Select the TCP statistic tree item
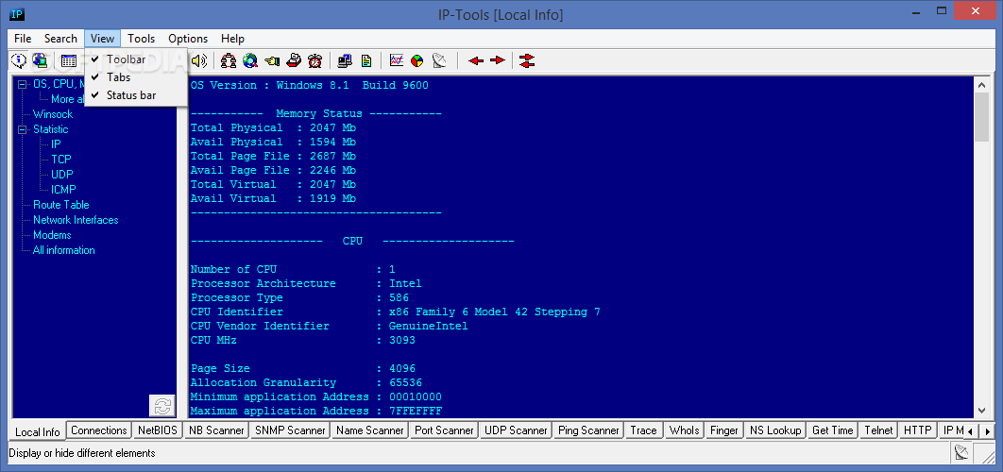This screenshot has width=1003, height=472. tap(61, 160)
